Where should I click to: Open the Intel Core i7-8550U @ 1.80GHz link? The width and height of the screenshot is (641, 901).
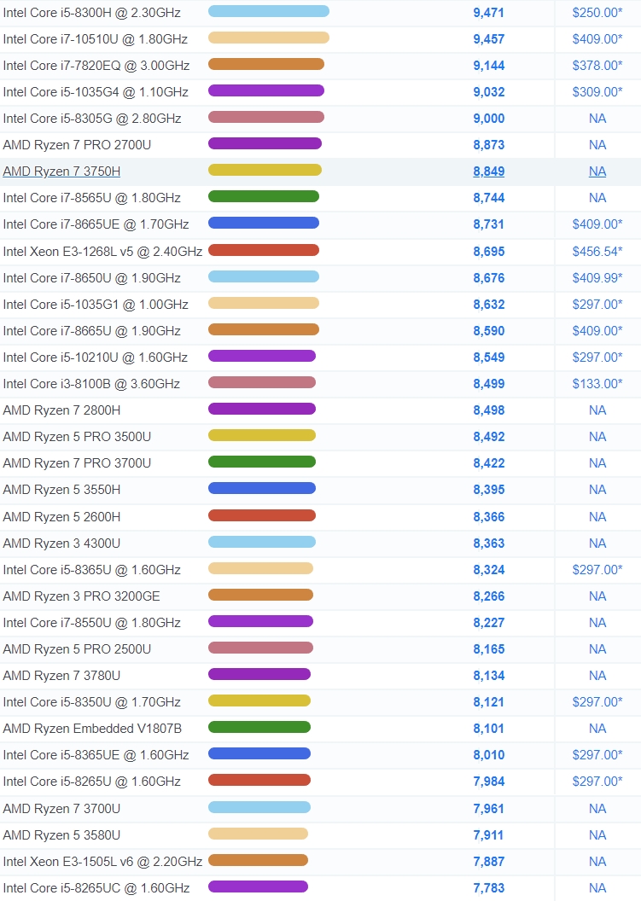(x=92, y=623)
